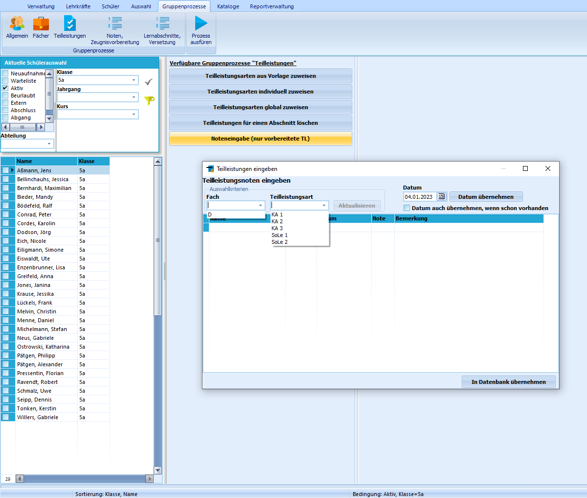Viewport: 587px width, 498px height.
Task: Go to the Schüler tab
Action: point(111,6)
